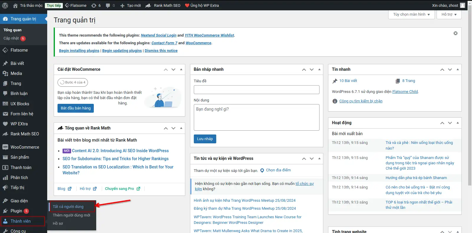The width and height of the screenshot is (472, 233).
Task: Move "Tin nhanh" widget up
Action: [442, 70]
